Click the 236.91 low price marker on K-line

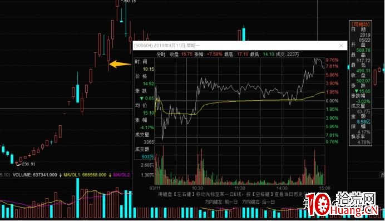[28, 164]
